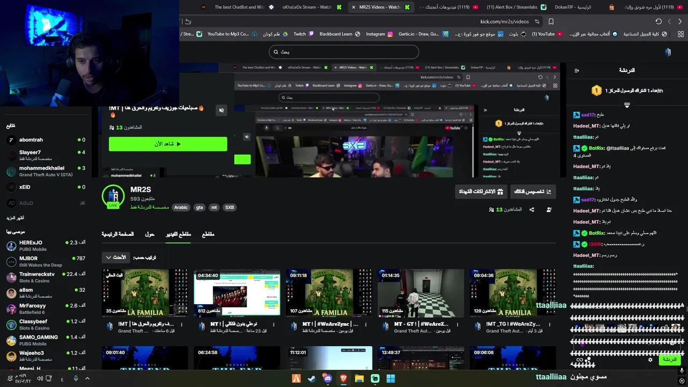This screenshot has height=387, width=688.
Task: Open the Videos tab of channel
Action: [x=178, y=234]
